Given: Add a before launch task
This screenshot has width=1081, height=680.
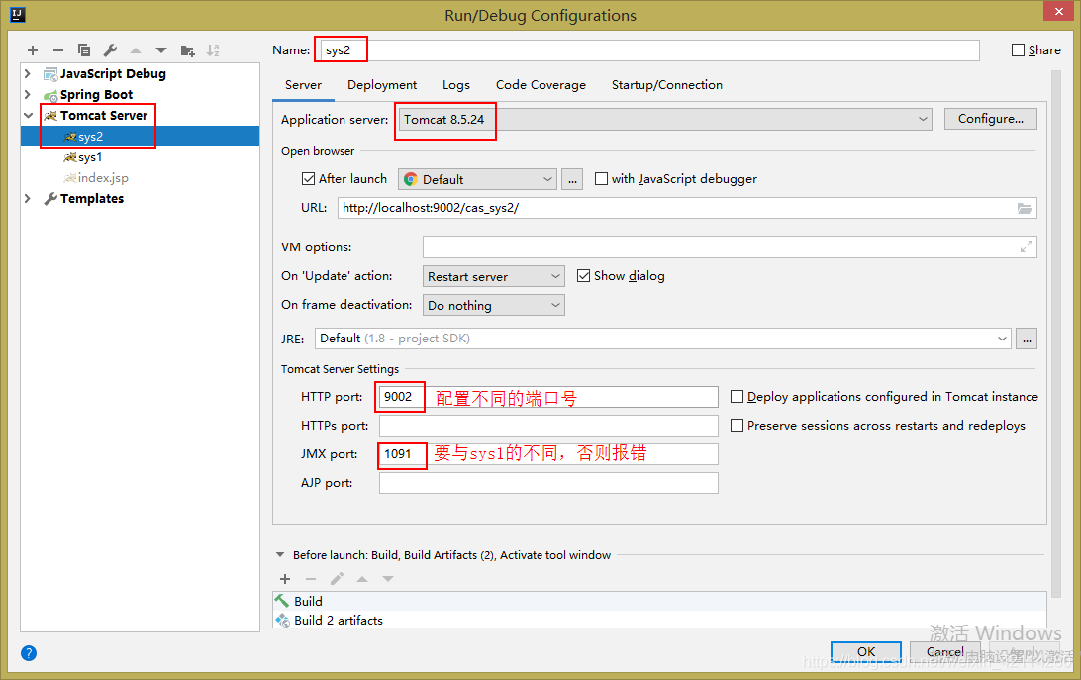Looking at the screenshot, I should [x=285, y=579].
